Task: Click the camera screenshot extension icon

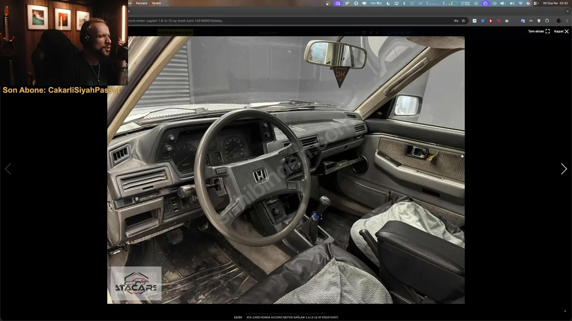Action: point(507,21)
